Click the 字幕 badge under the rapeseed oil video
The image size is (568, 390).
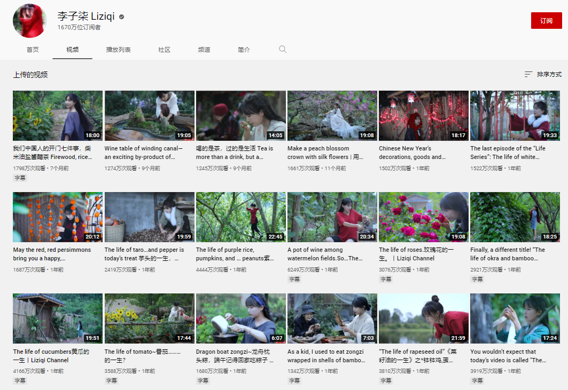pyautogui.click(x=386, y=380)
